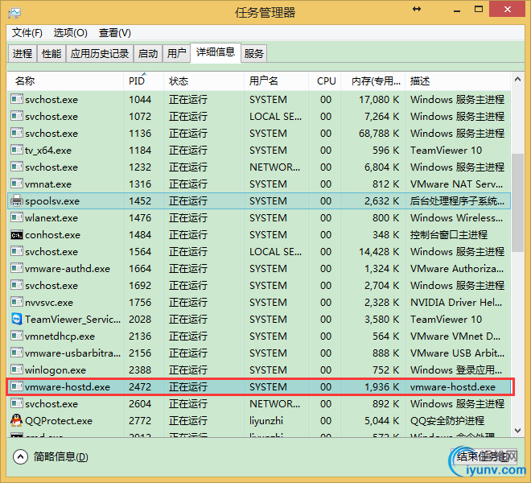Click the scrollbar up arrow
Screen dimensions: 531x483
coord(517,80)
